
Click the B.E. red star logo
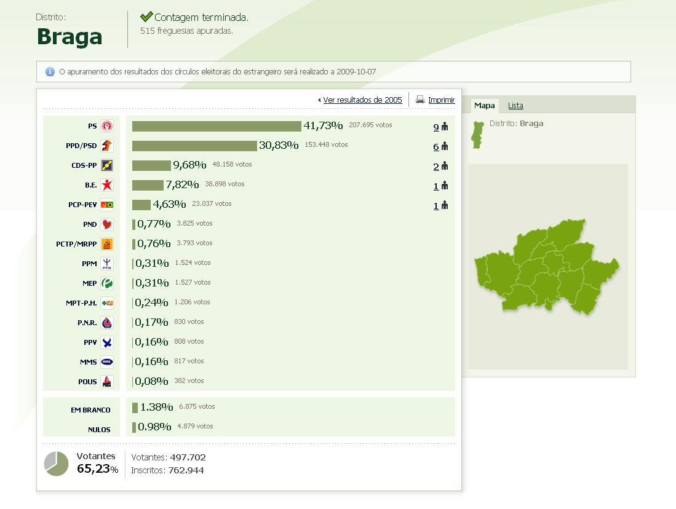[x=107, y=185]
